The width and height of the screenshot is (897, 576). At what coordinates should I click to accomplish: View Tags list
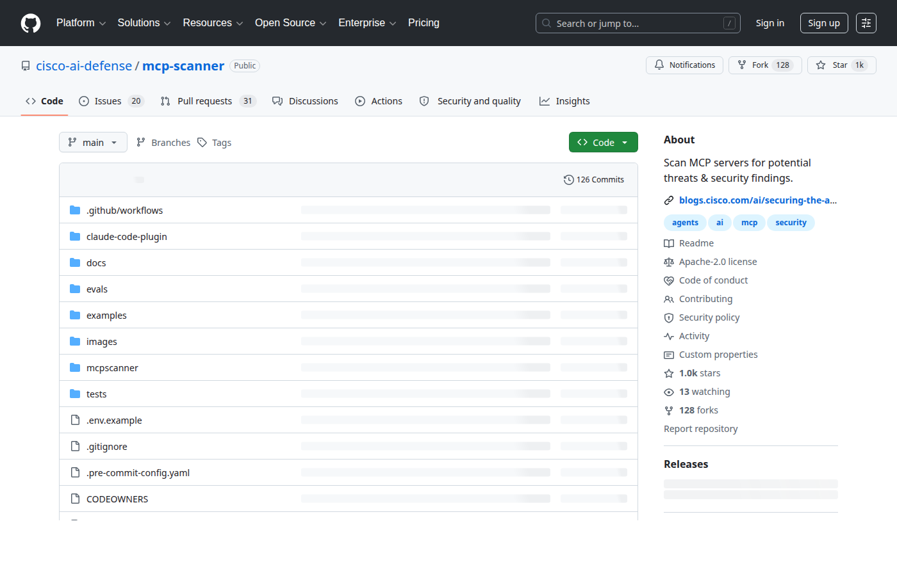pyautogui.click(x=215, y=142)
